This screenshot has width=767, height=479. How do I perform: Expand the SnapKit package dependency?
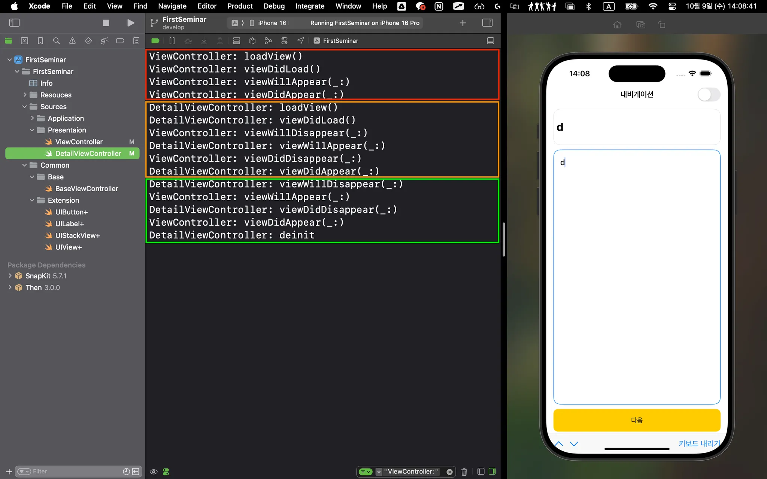pyautogui.click(x=10, y=276)
